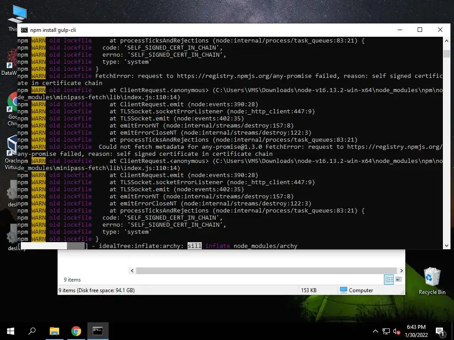The width and height of the screenshot is (454, 340).
Task: Click the highlighted 'sill' log level text
Action: click(194, 246)
